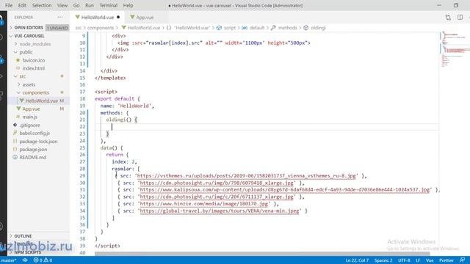Open App.vue from the file tree

click(31, 109)
